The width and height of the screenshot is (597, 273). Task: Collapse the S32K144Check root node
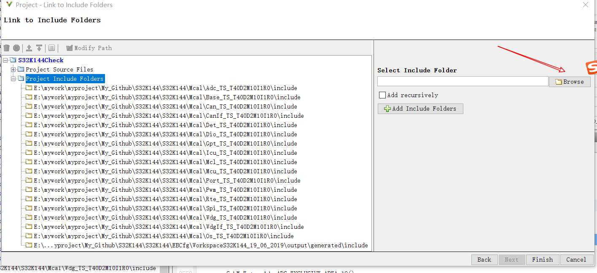click(5, 60)
